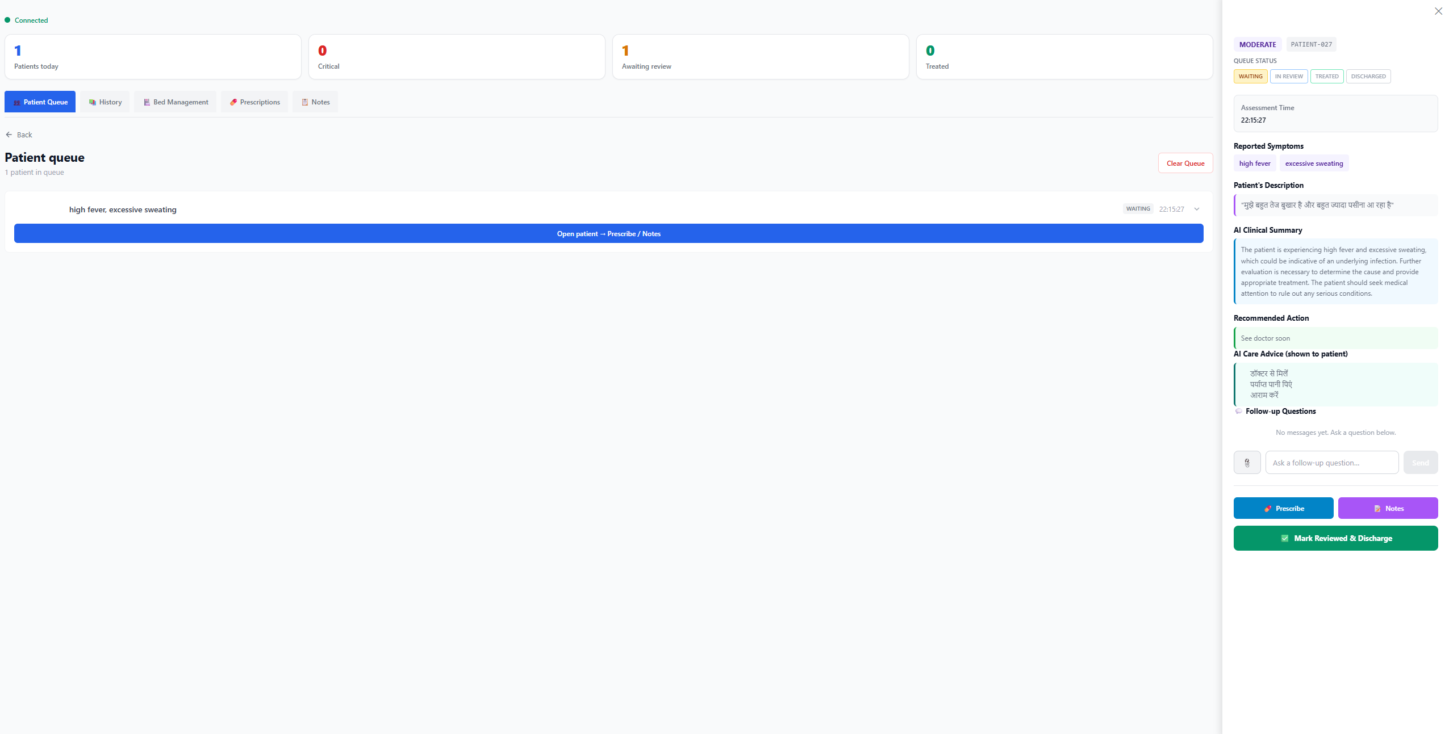Close the patient detail side panel

(1438, 11)
